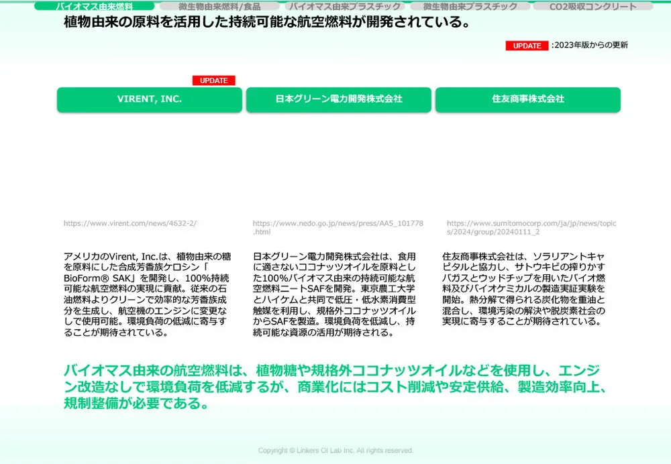
Task: Open the CO2吸収コンクリート tab
Action: (x=592, y=6)
